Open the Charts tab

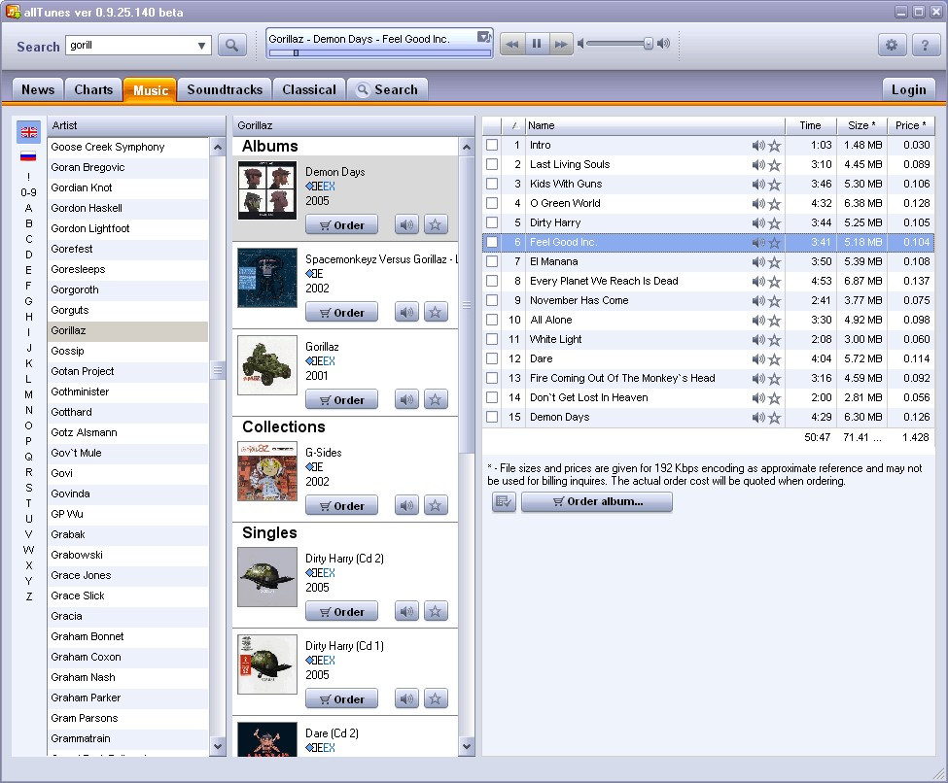93,90
